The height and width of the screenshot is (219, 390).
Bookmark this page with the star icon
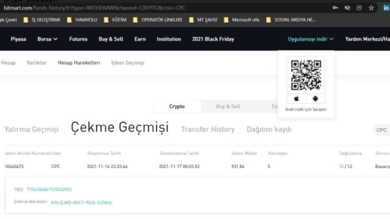[x=371, y=8]
